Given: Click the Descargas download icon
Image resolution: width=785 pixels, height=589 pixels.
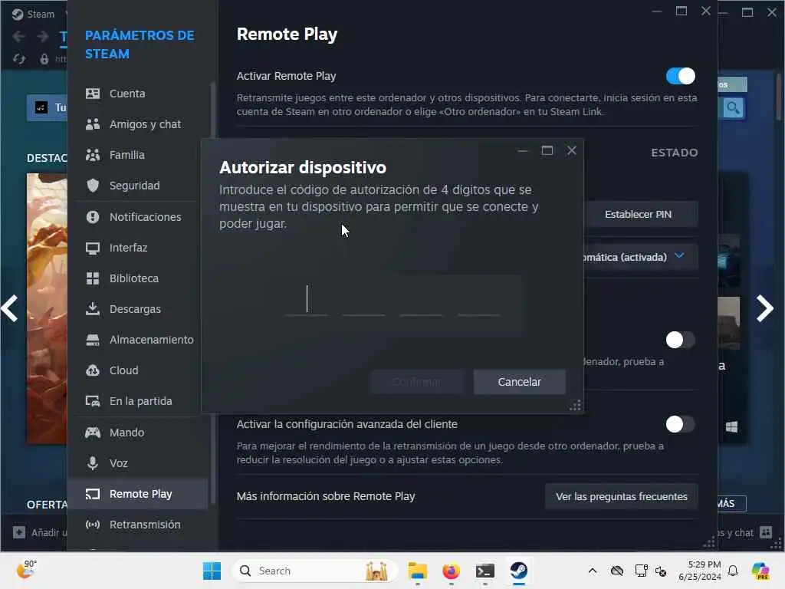Looking at the screenshot, I should coord(93,309).
